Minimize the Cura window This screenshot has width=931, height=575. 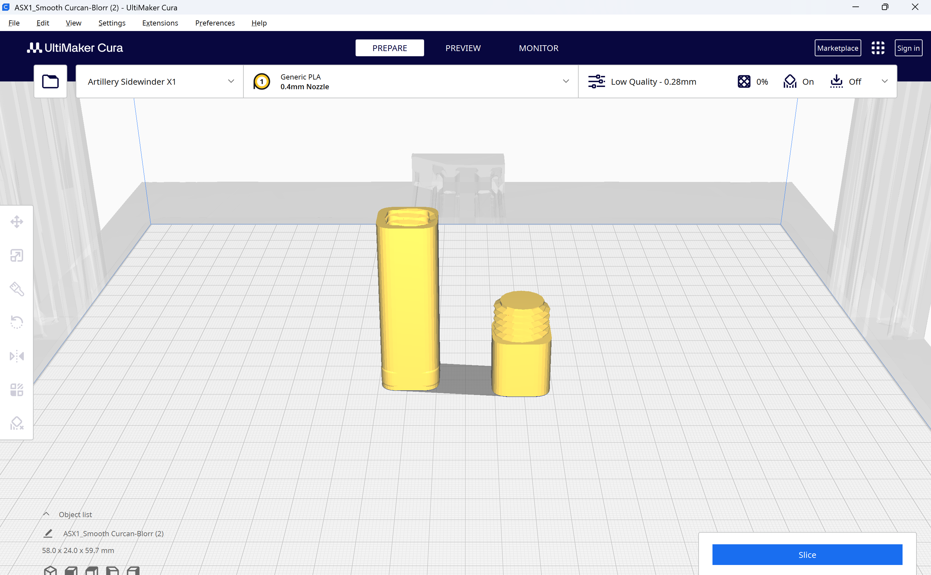tap(856, 7)
